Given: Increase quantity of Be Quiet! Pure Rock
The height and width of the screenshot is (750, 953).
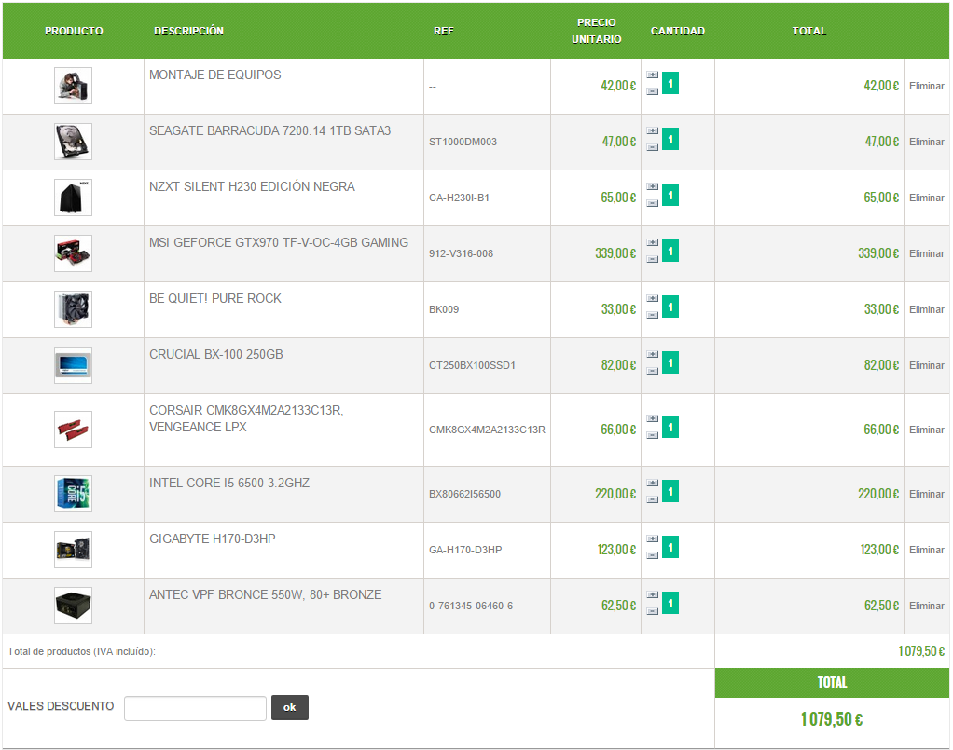Looking at the screenshot, I should (652, 298).
